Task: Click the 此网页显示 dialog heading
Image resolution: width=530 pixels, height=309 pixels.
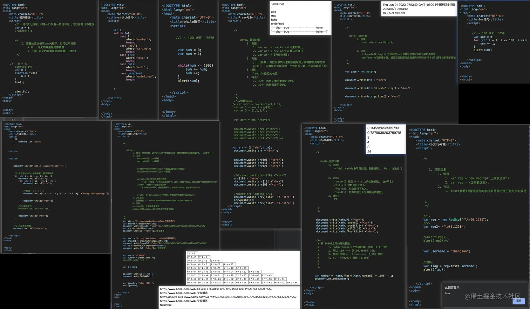Action: [452, 288]
